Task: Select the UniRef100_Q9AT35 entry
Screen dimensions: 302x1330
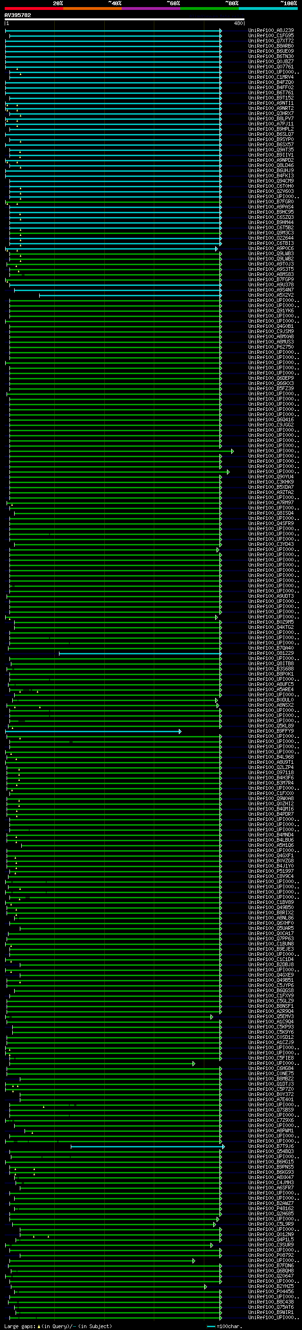Action: pos(271,150)
